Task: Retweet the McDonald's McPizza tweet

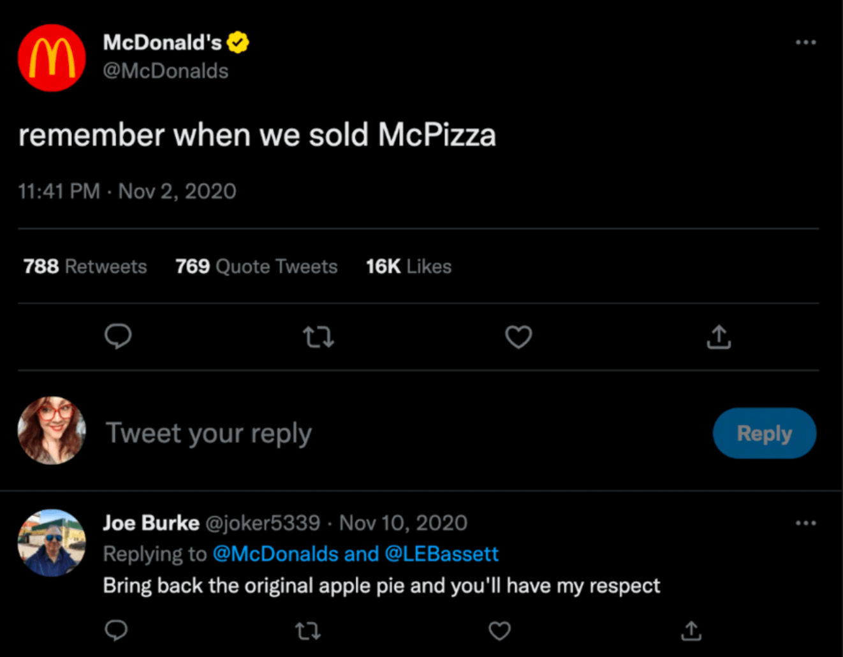Action: [x=318, y=337]
